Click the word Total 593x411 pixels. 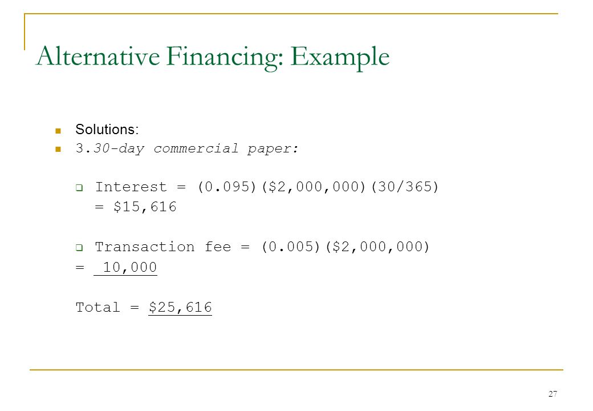click(98, 307)
